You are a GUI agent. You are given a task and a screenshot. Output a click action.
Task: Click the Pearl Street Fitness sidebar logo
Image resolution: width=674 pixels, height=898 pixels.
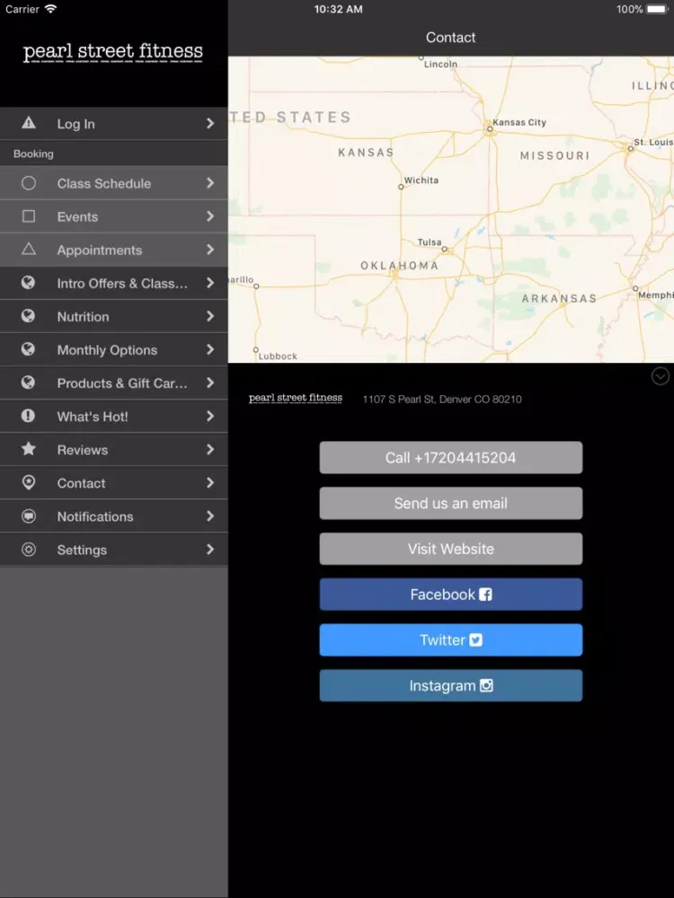click(113, 52)
